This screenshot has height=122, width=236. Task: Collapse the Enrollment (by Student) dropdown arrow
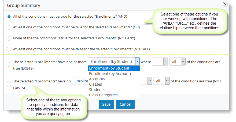[137, 61]
